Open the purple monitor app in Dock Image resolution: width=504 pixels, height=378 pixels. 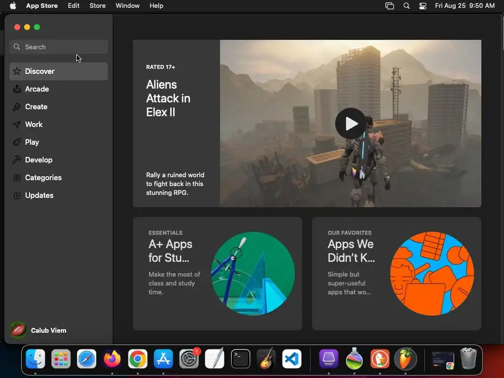[x=328, y=359]
